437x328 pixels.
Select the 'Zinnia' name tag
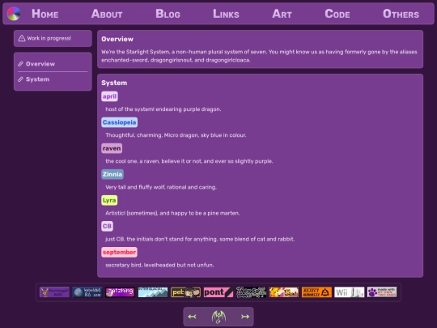[x=112, y=174]
